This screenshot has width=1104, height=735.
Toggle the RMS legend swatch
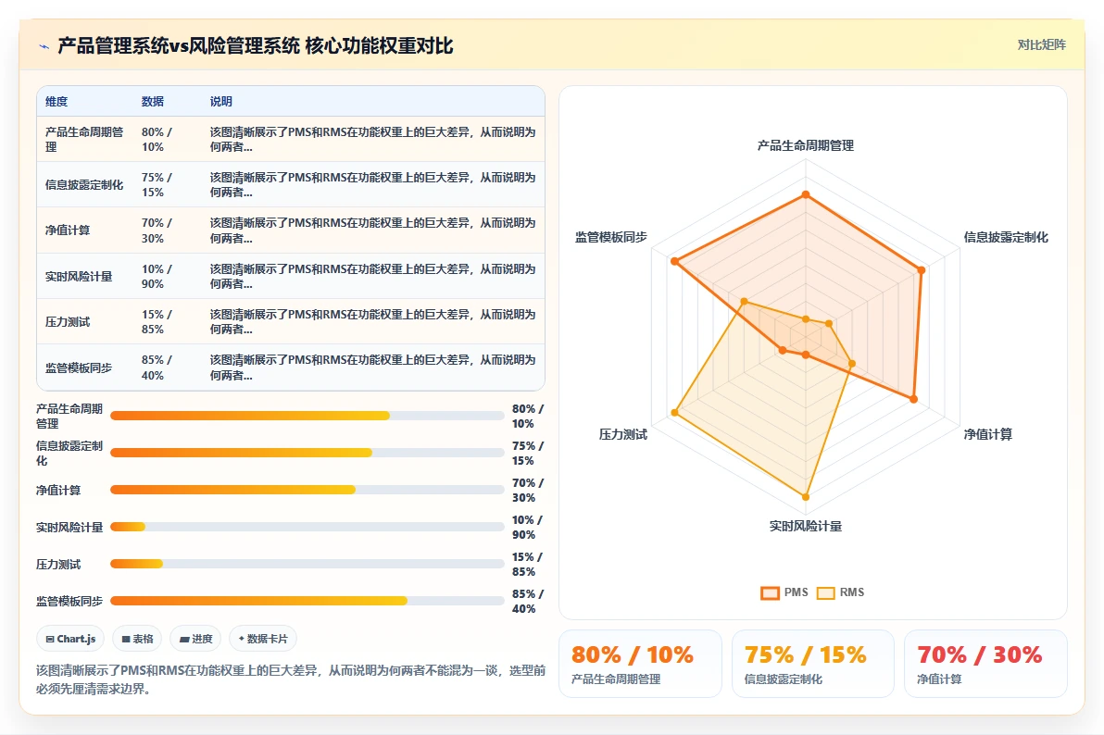pos(825,592)
